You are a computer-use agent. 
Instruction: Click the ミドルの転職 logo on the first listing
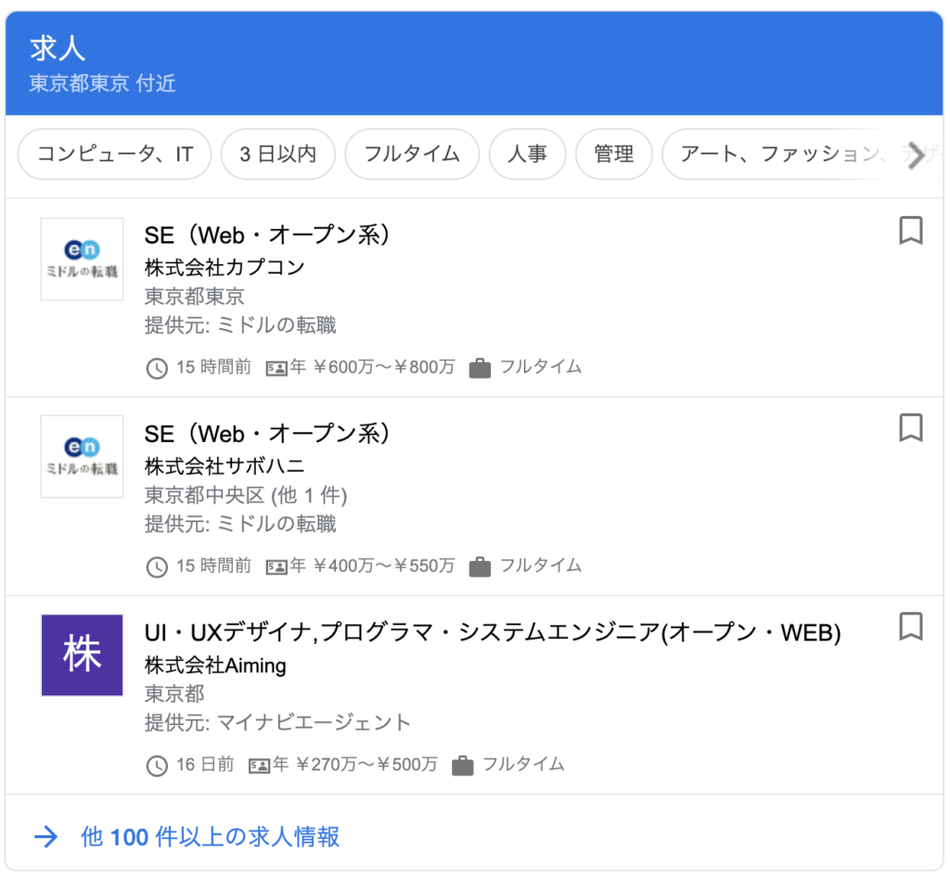pyautogui.click(x=82, y=260)
